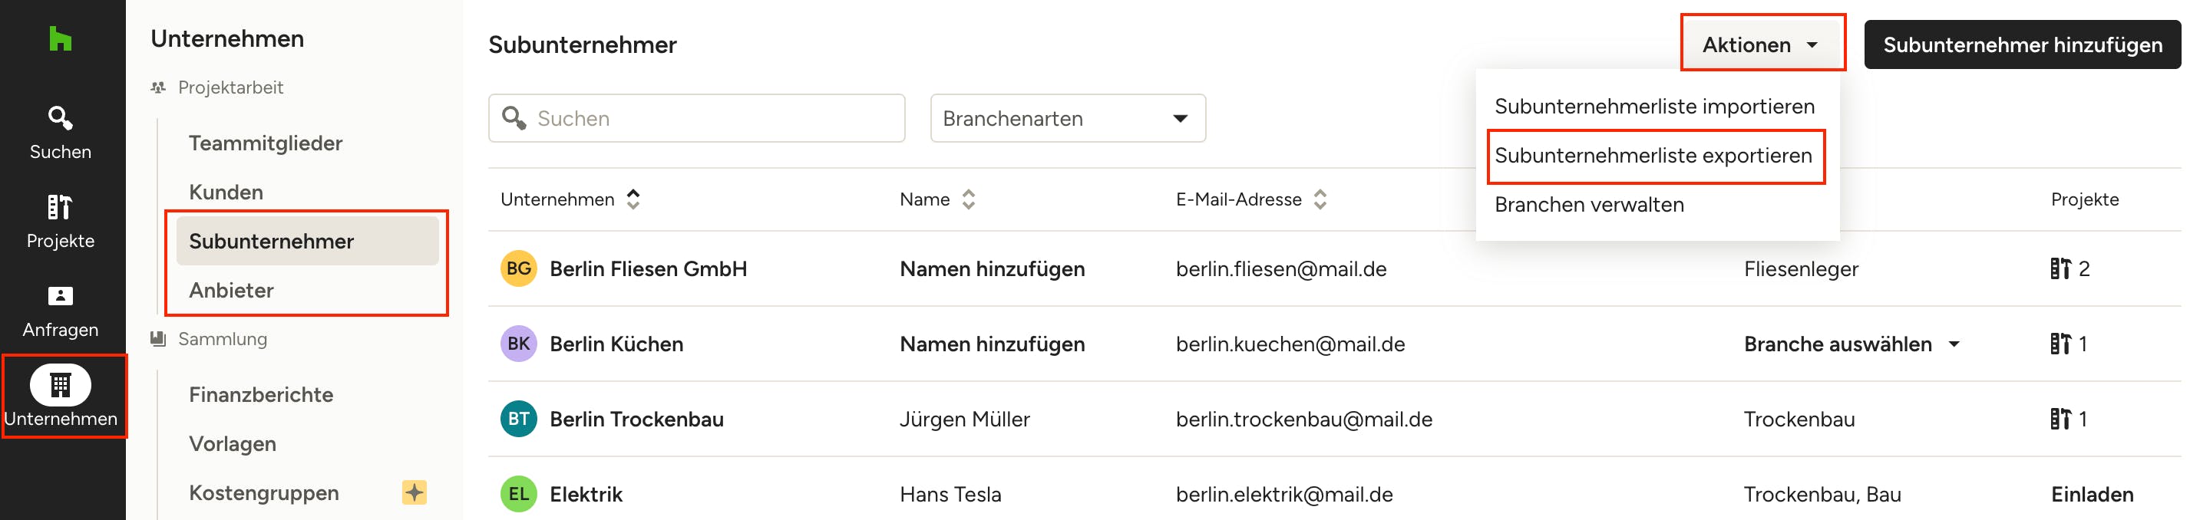The width and height of the screenshot is (2200, 520).
Task: Go to Anbieter
Action: [232, 291]
